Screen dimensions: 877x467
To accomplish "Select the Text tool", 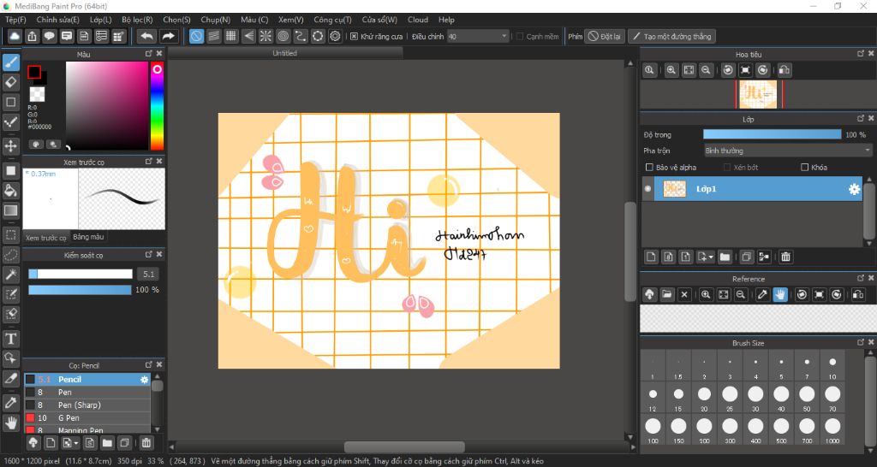I will [10, 339].
